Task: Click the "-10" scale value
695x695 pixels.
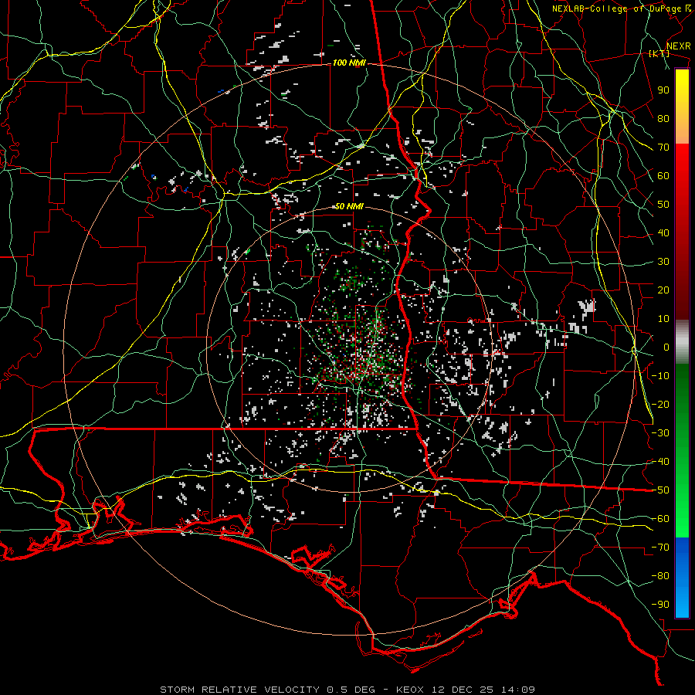Action: (x=660, y=376)
